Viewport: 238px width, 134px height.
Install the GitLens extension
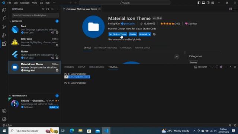pyautogui.click(x=52, y=107)
